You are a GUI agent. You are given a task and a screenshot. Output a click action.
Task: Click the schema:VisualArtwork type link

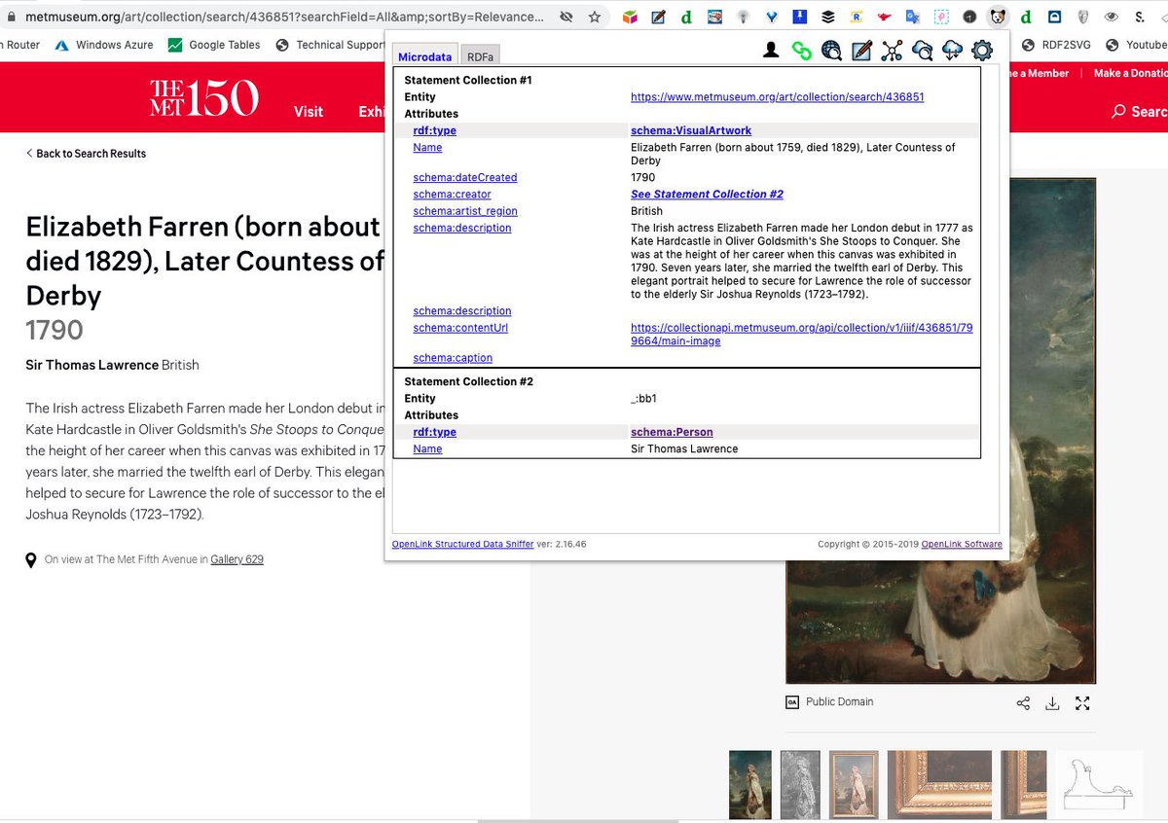tap(691, 130)
